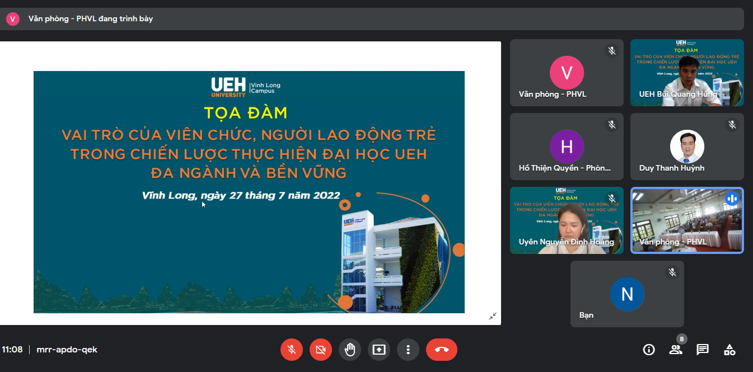This screenshot has width=753, height=372.
Task: Raise your hand
Action: (x=350, y=350)
